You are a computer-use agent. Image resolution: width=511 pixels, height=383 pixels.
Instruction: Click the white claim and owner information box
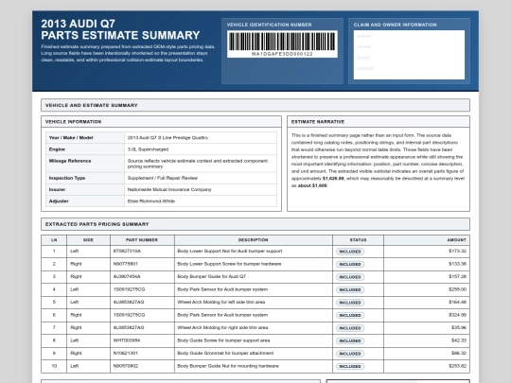(x=409, y=55)
